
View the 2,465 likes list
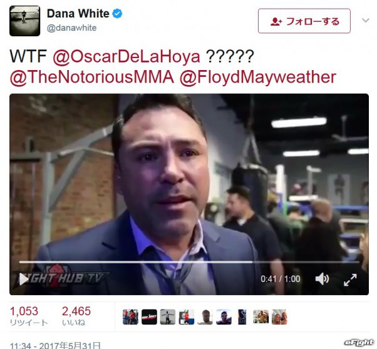point(76,316)
